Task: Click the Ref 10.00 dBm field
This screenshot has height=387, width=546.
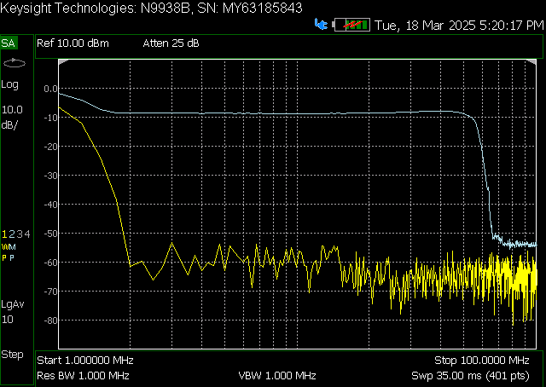Action: (x=73, y=43)
